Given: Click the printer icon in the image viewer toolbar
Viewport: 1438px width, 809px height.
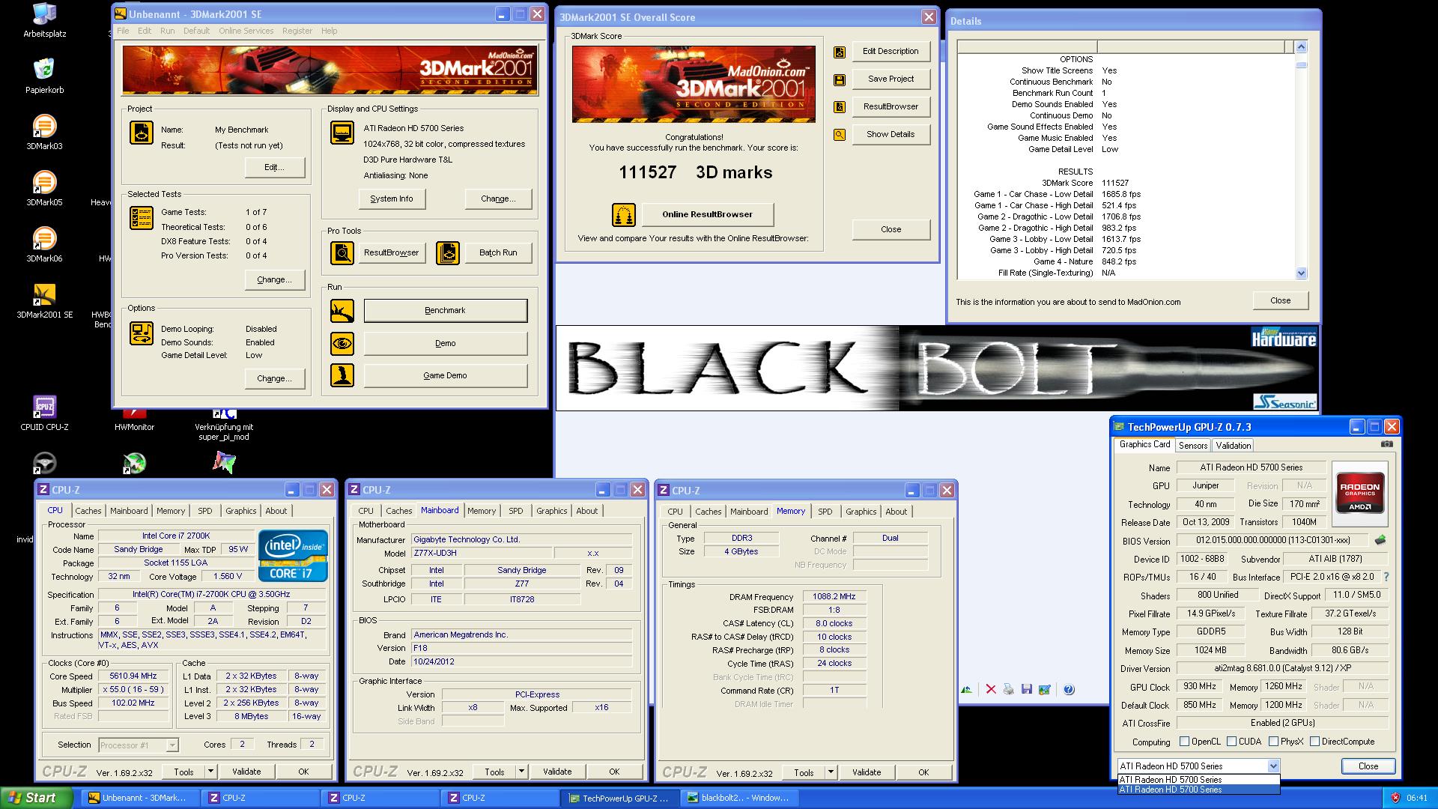Looking at the screenshot, I should 1009,689.
